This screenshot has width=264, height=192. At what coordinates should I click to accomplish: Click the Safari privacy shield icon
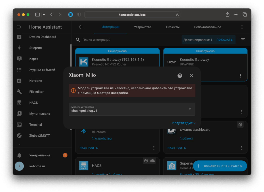(79, 15)
